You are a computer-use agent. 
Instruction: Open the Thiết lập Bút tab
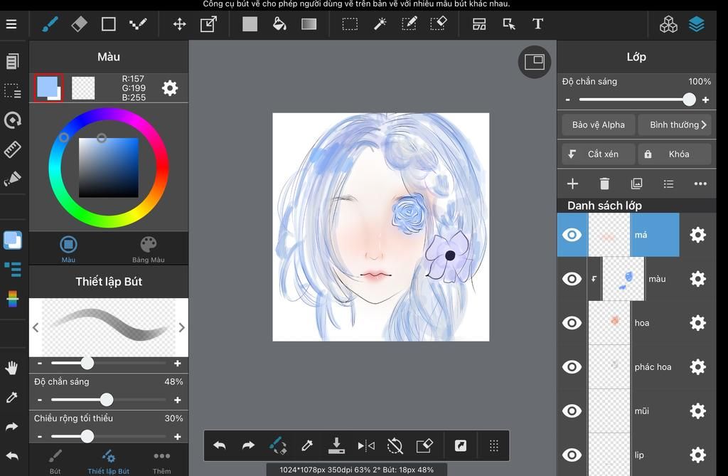pyautogui.click(x=108, y=462)
